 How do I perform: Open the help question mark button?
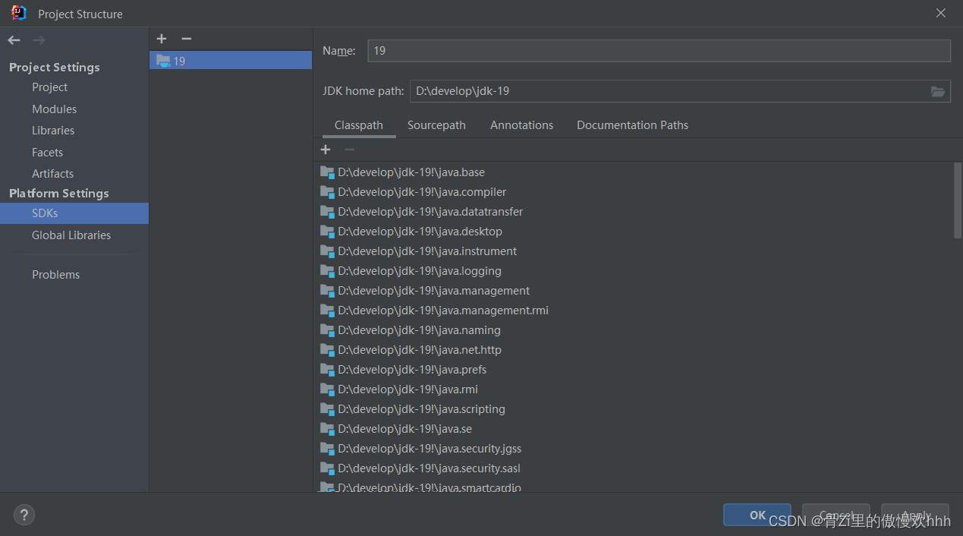(x=24, y=515)
